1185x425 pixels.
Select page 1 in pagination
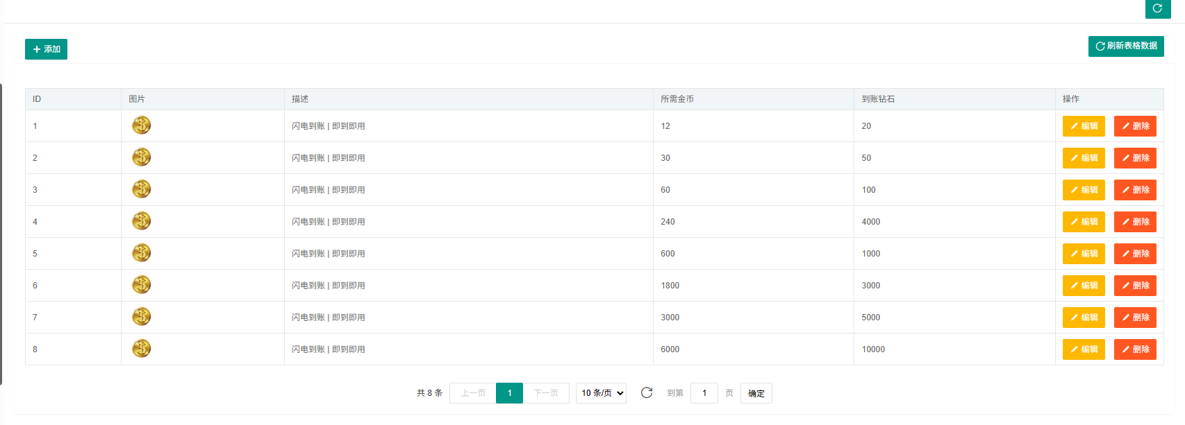point(509,393)
